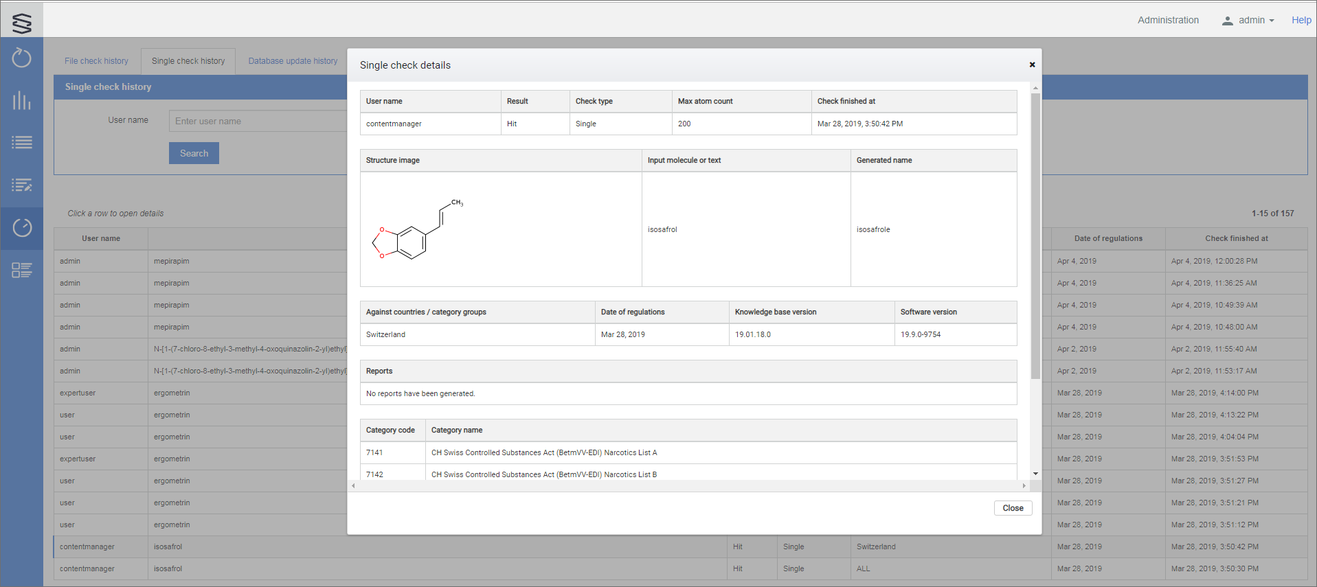Focus the Enter user name field
Image resolution: width=1317 pixels, height=587 pixels.
258,122
